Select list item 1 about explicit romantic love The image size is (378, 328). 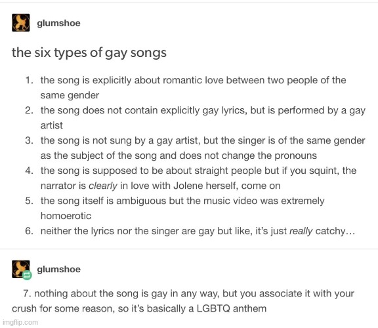186,87
